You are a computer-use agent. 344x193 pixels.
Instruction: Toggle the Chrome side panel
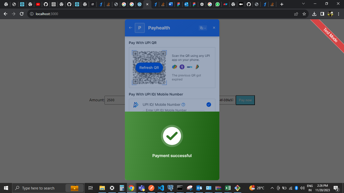(x=322, y=14)
